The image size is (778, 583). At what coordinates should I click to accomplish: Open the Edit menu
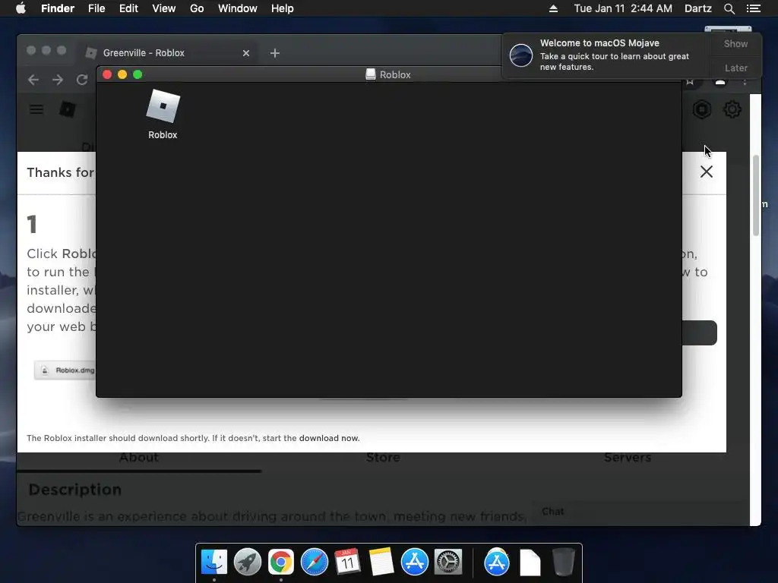128,8
